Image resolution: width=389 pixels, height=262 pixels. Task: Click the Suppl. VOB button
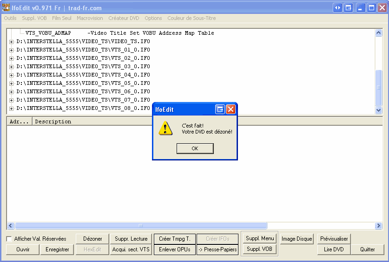point(260,249)
